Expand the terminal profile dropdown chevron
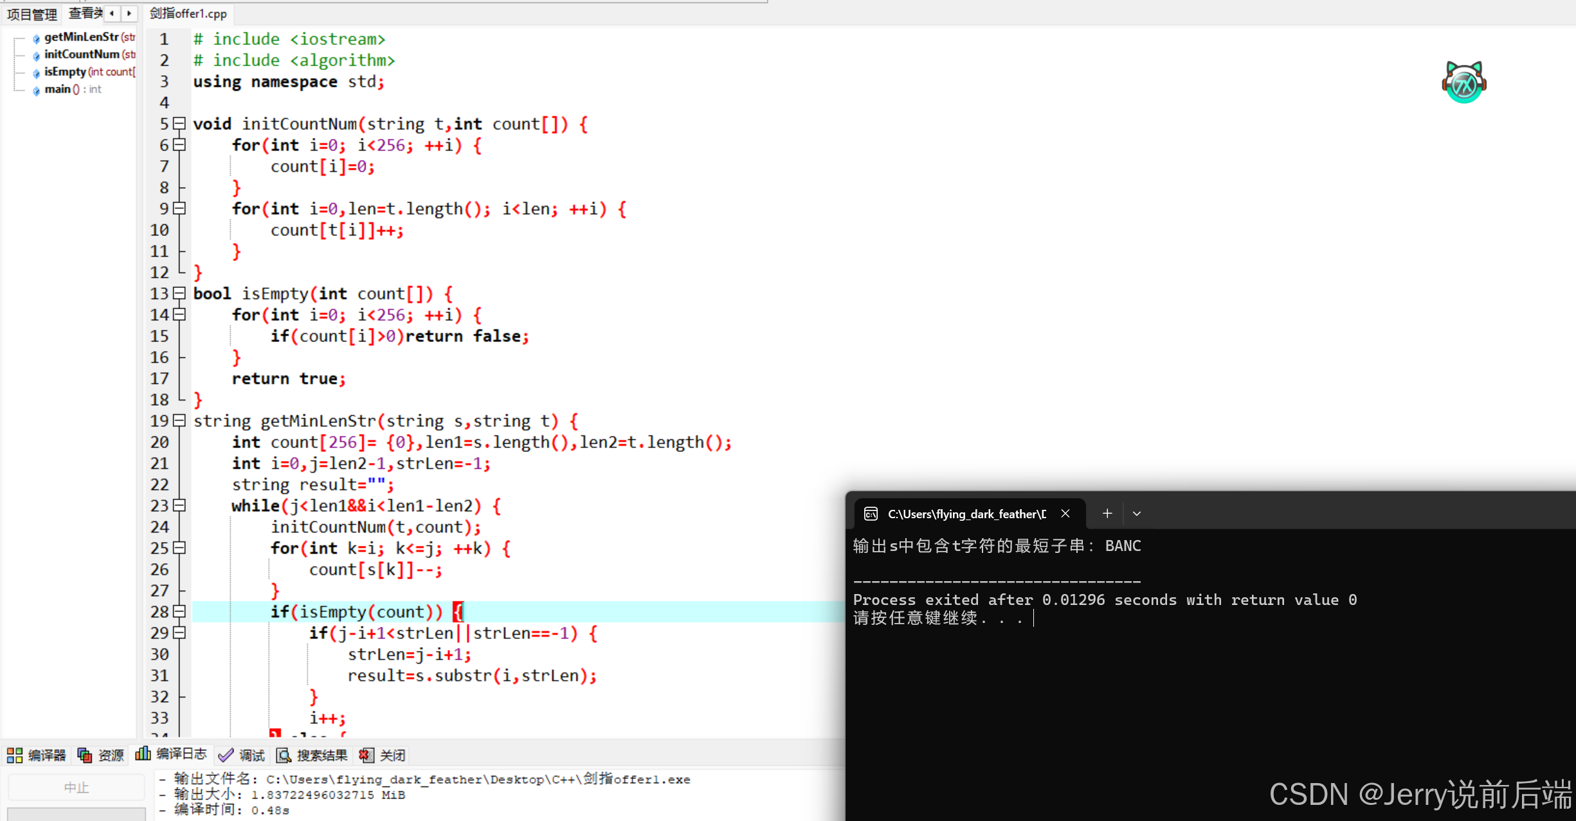Image resolution: width=1576 pixels, height=821 pixels. 1136,514
